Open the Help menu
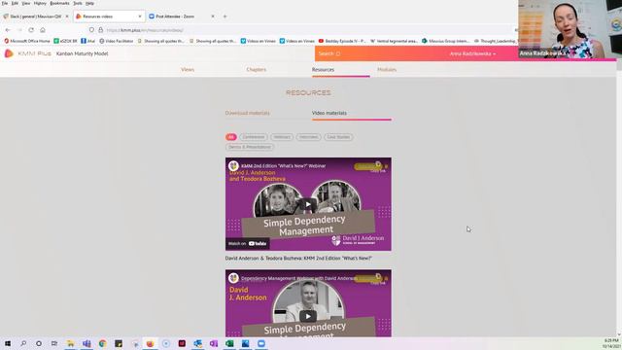Image resolution: width=622 pixels, height=350 pixels. (x=90, y=3)
